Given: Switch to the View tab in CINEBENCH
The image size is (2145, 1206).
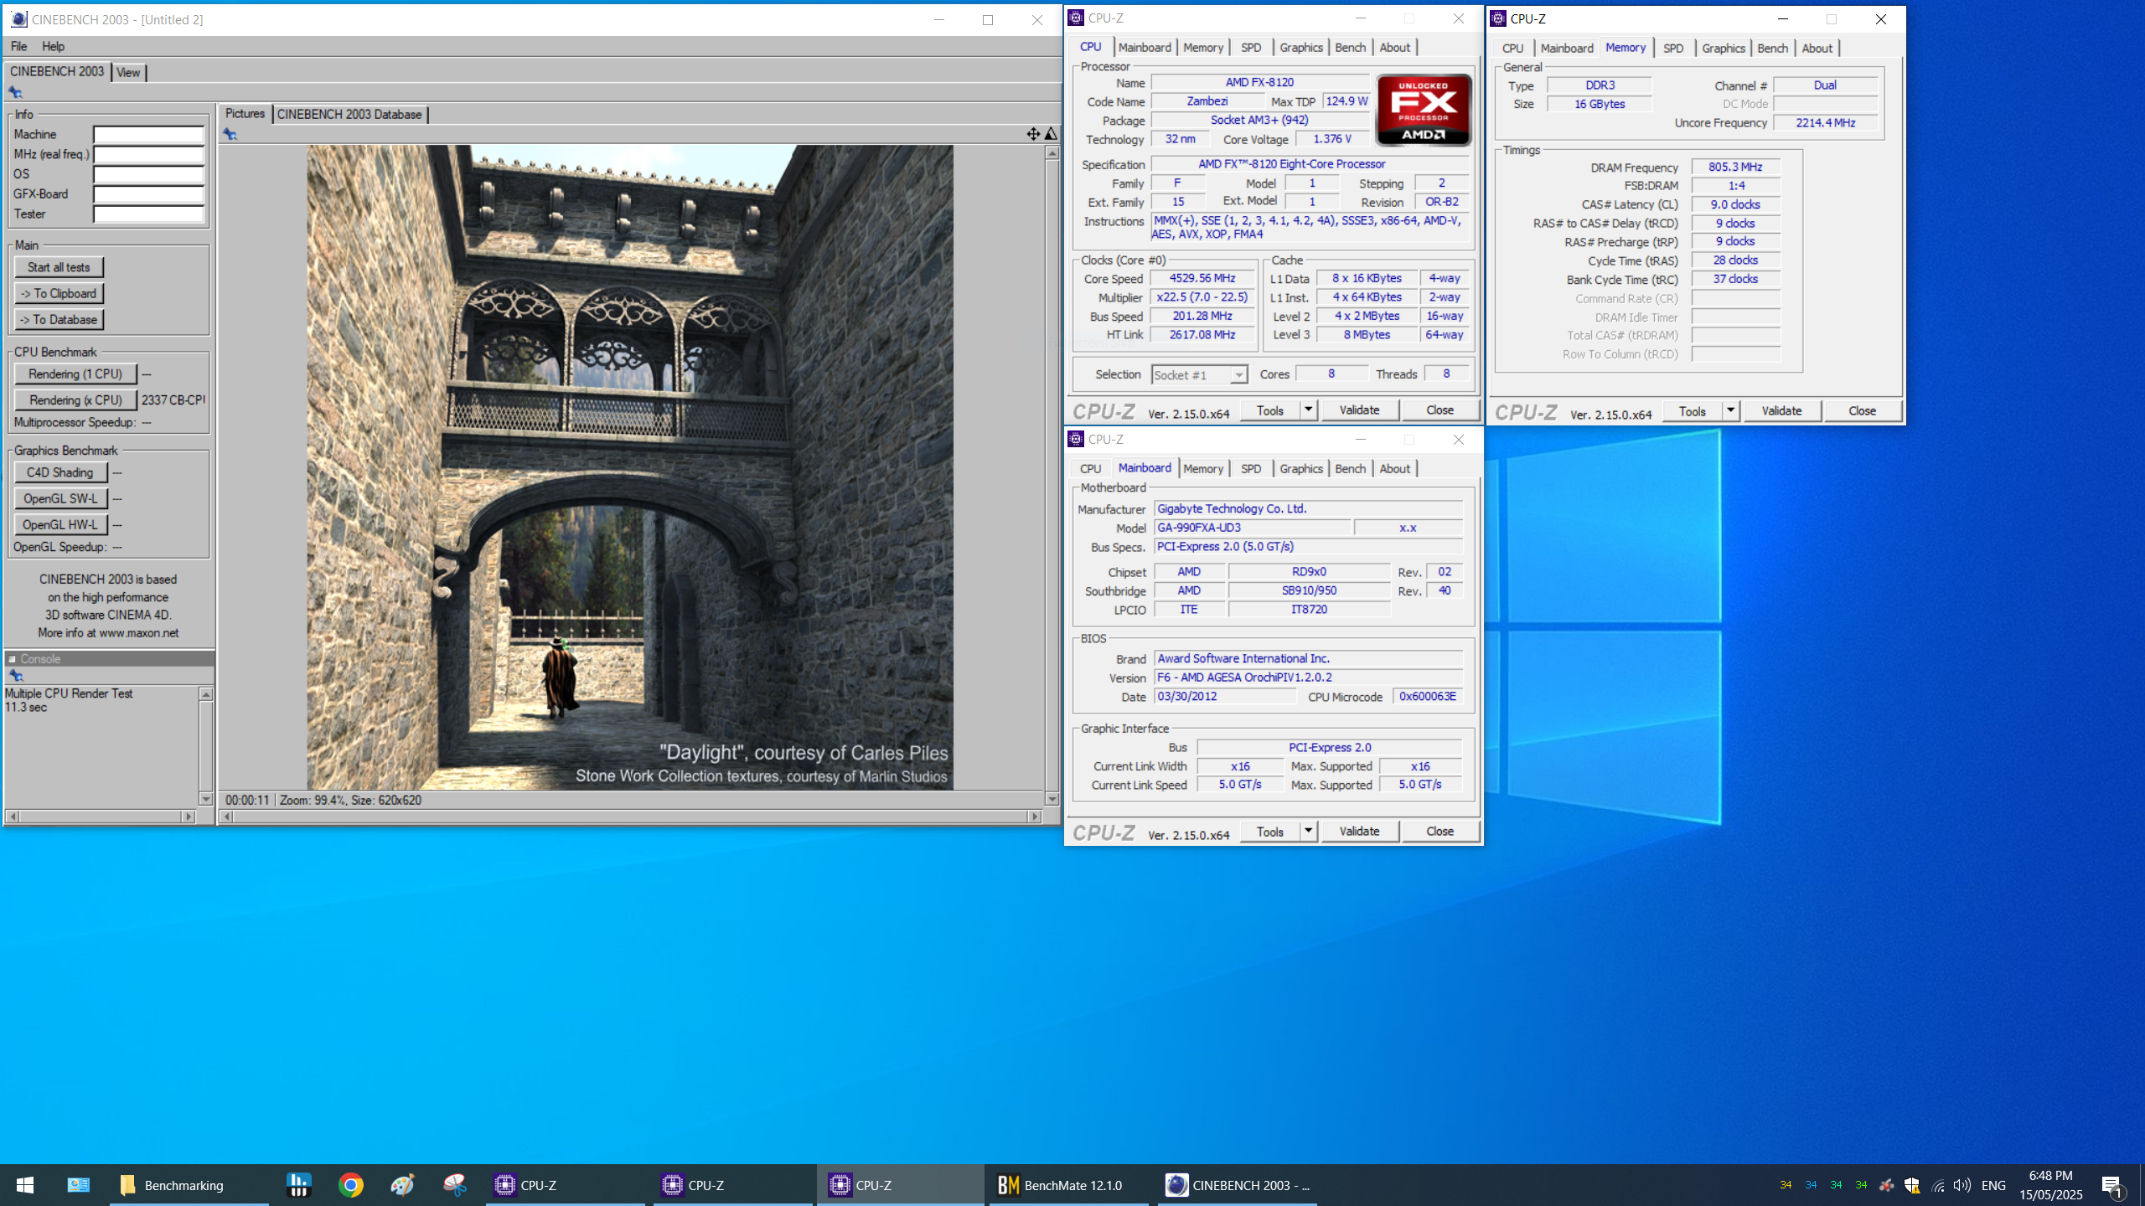Looking at the screenshot, I should pyautogui.click(x=128, y=73).
